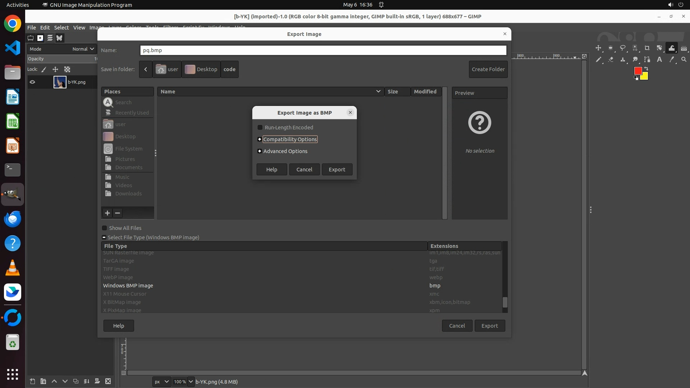The image size is (690, 388).
Task: Select the Clone stamp tool
Action: coord(623,60)
